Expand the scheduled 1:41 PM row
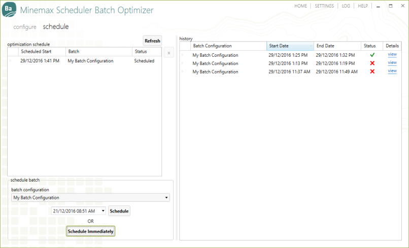Image resolution: width=409 pixels, height=248 pixels. [x=11, y=61]
